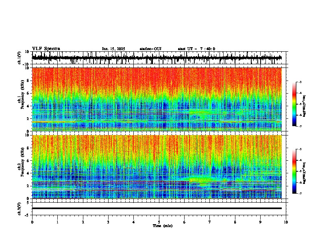Click the ch.1 color bar log(PSD) label
Viewport: 322px width, 249px height.
[x=305, y=106]
